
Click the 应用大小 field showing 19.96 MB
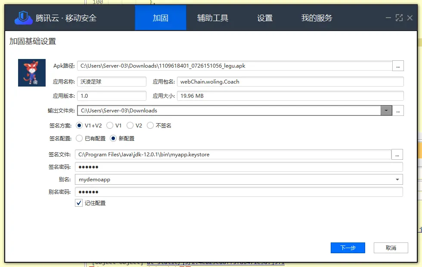pos(290,96)
